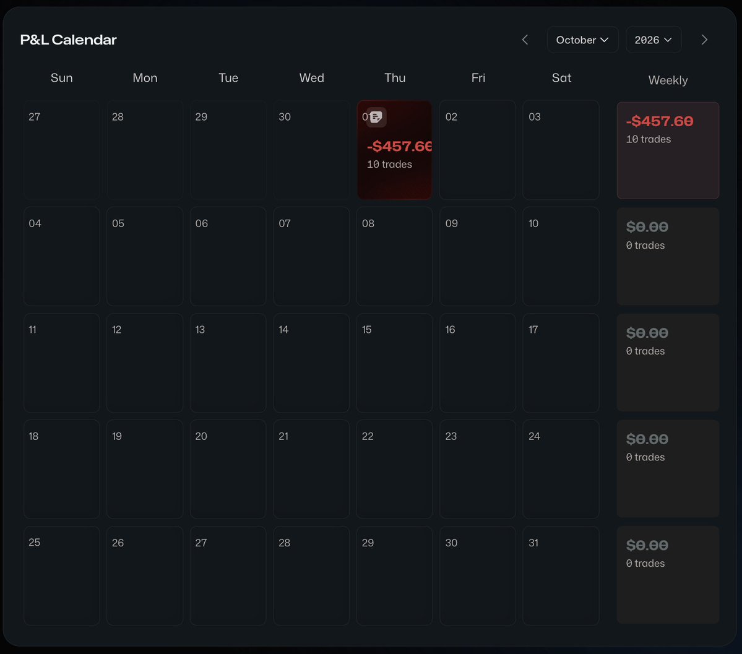Viewport: 742px width, 654px height.
Task: Select day 14 cell
Action: (311, 363)
